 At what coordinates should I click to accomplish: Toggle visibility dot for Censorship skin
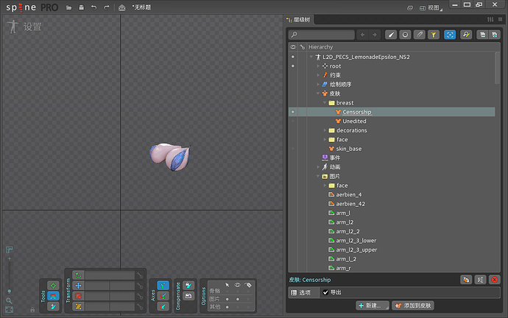[x=293, y=112]
